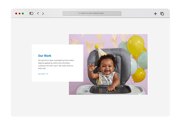The image size is (181, 126).
Task: Open a new tab with the plus icon
Action: tap(155, 14)
